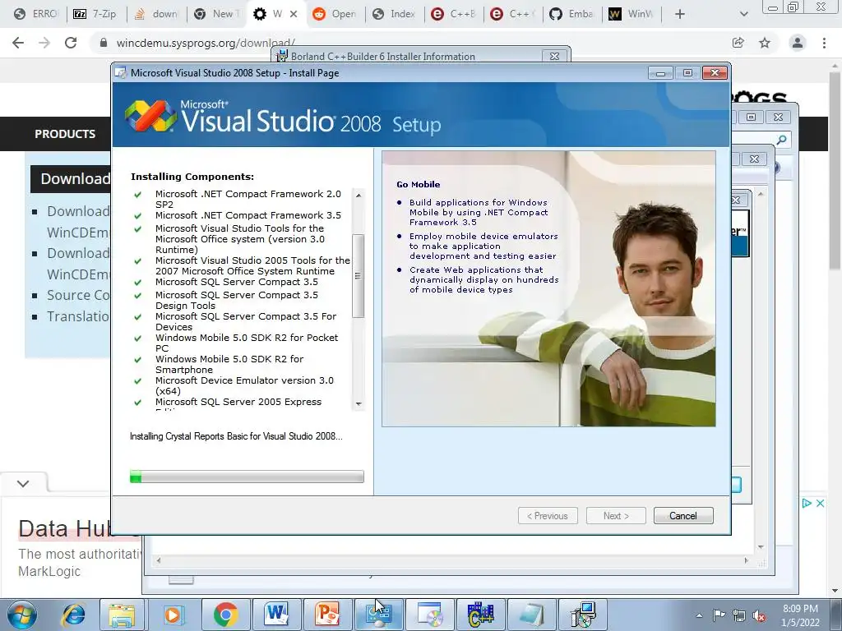Reload the current Chrome page
Image resolution: width=842 pixels, height=631 pixels.
[x=71, y=43]
